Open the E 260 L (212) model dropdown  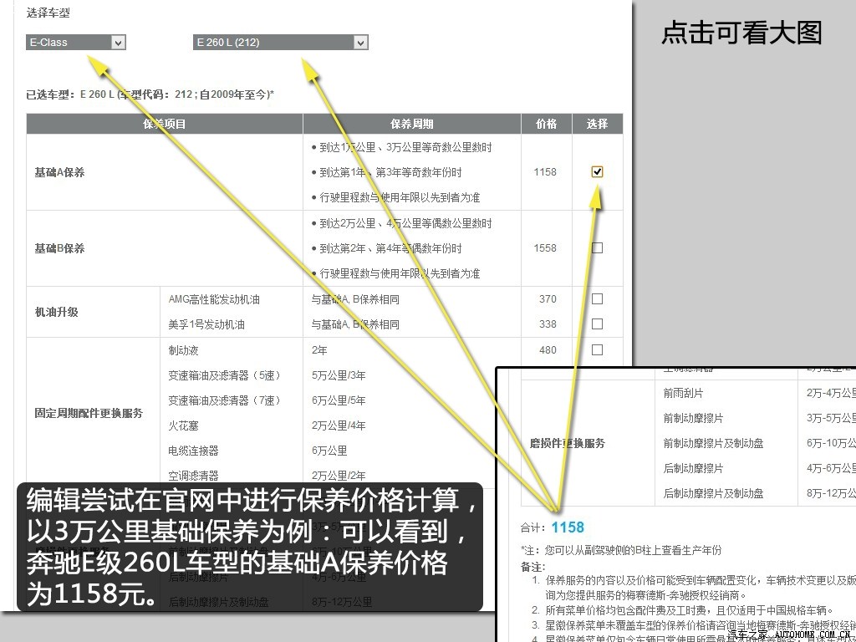pyautogui.click(x=281, y=42)
